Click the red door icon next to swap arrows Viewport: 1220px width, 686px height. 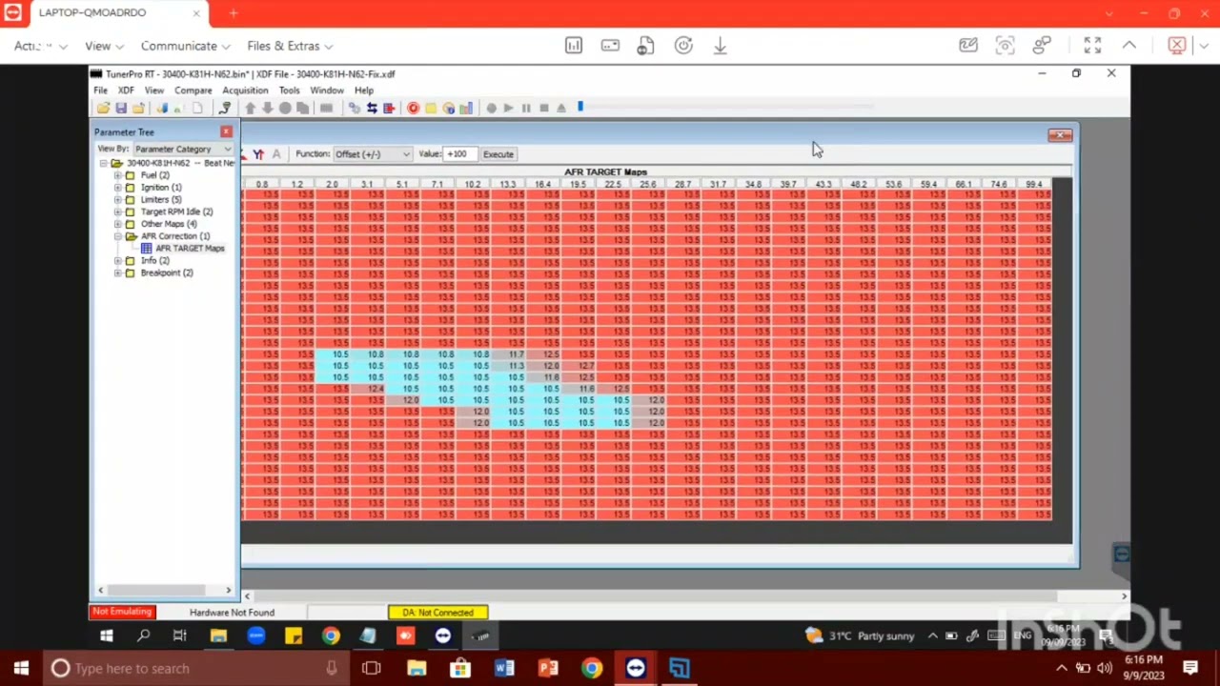point(389,109)
